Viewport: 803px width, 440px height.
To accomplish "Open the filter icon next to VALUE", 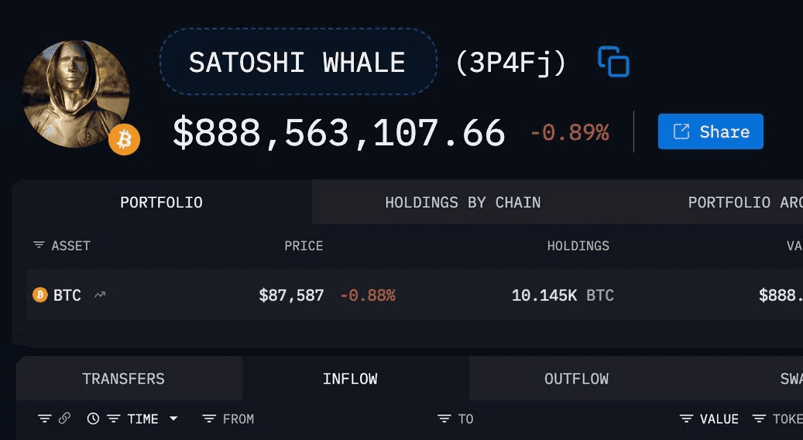I will point(686,418).
